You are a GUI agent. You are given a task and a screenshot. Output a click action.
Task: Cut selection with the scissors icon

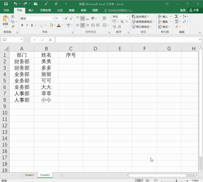pos(13,16)
